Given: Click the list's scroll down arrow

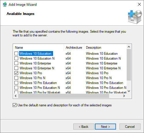Looking at the screenshot, I should tap(129, 91).
